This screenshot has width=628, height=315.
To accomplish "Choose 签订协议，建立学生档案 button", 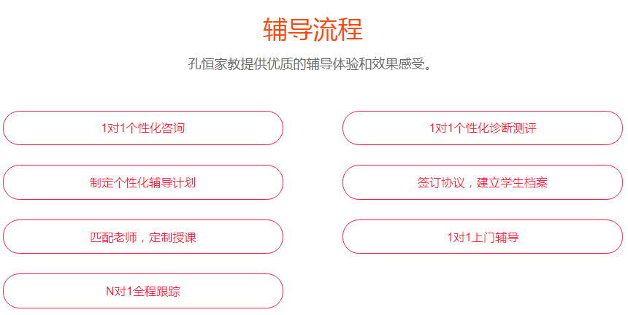I will point(483,182).
